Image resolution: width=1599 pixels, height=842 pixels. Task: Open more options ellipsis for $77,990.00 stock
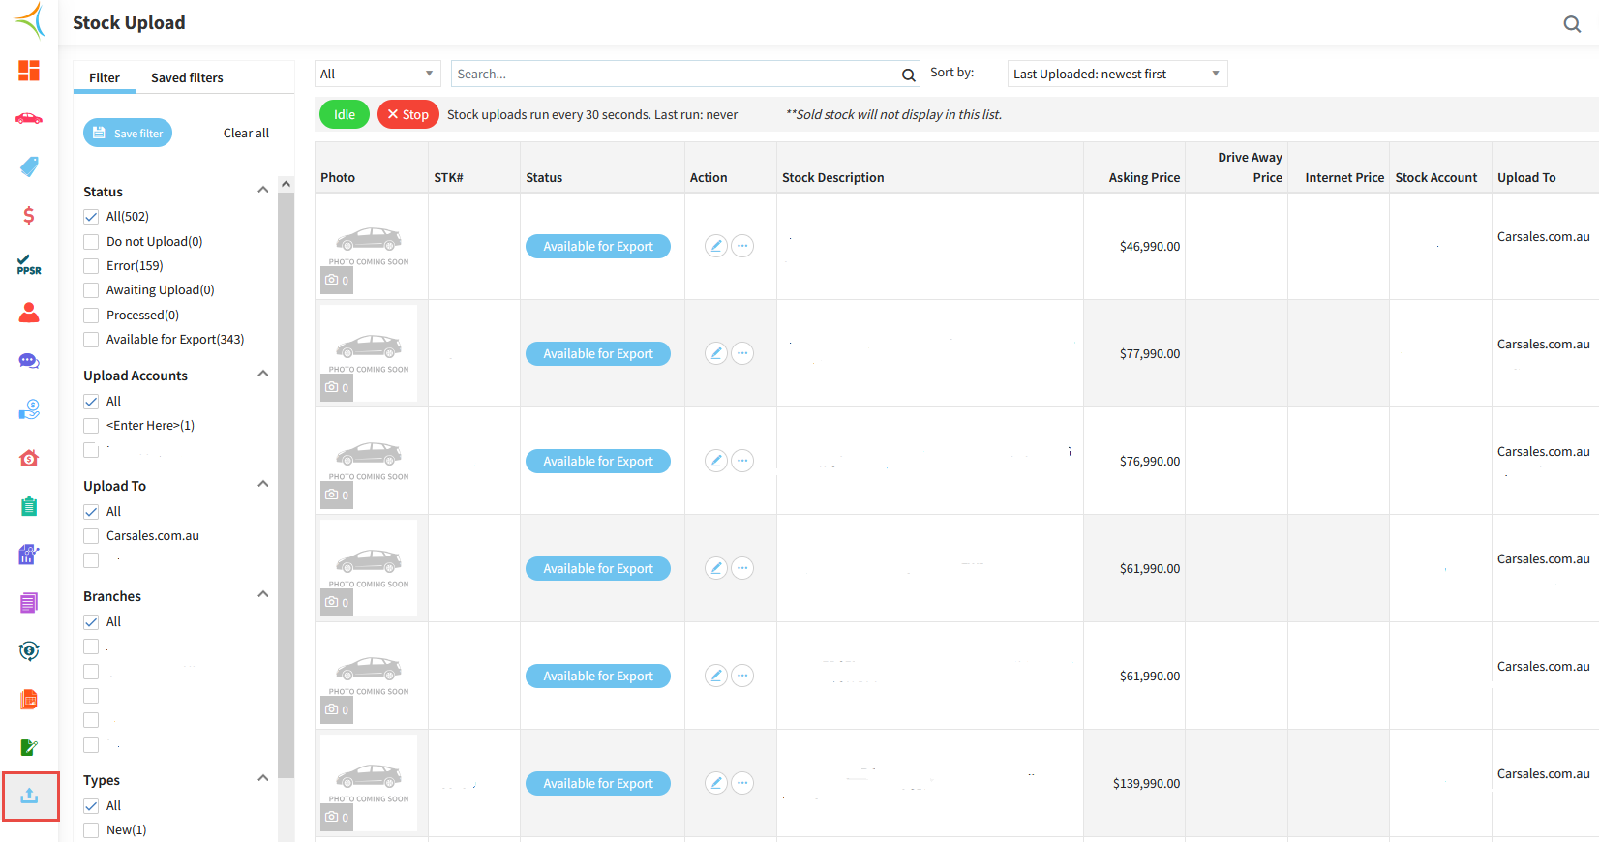pyautogui.click(x=742, y=353)
